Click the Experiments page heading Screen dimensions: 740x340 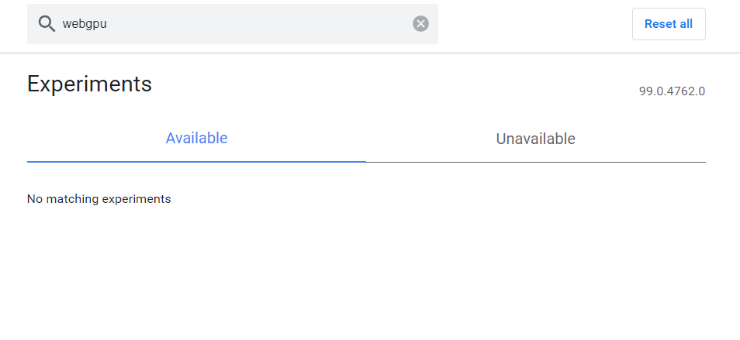pos(89,84)
